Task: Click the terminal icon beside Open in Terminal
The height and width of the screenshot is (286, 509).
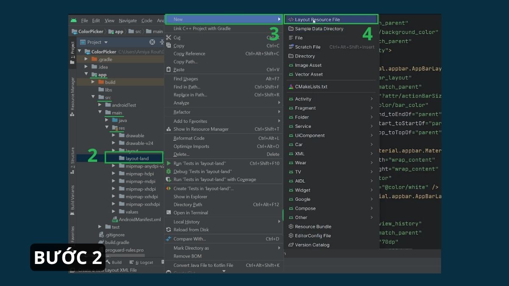Action: coord(169,212)
